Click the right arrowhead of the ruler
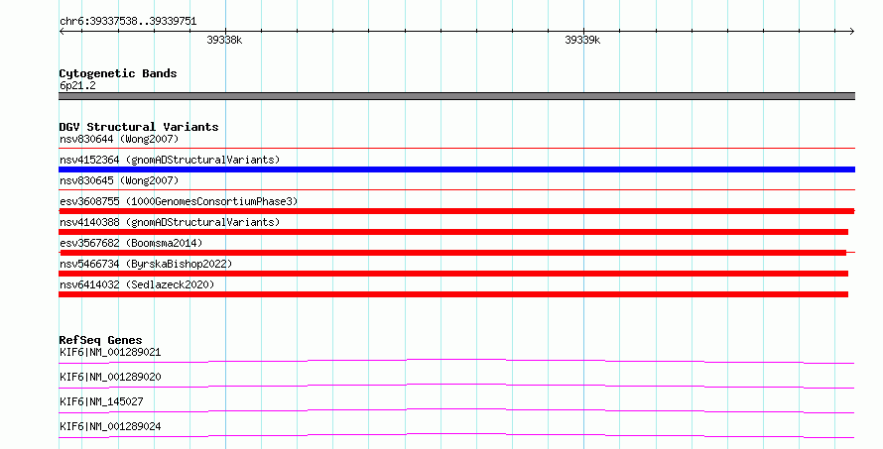The image size is (883, 449). (852, 32)
